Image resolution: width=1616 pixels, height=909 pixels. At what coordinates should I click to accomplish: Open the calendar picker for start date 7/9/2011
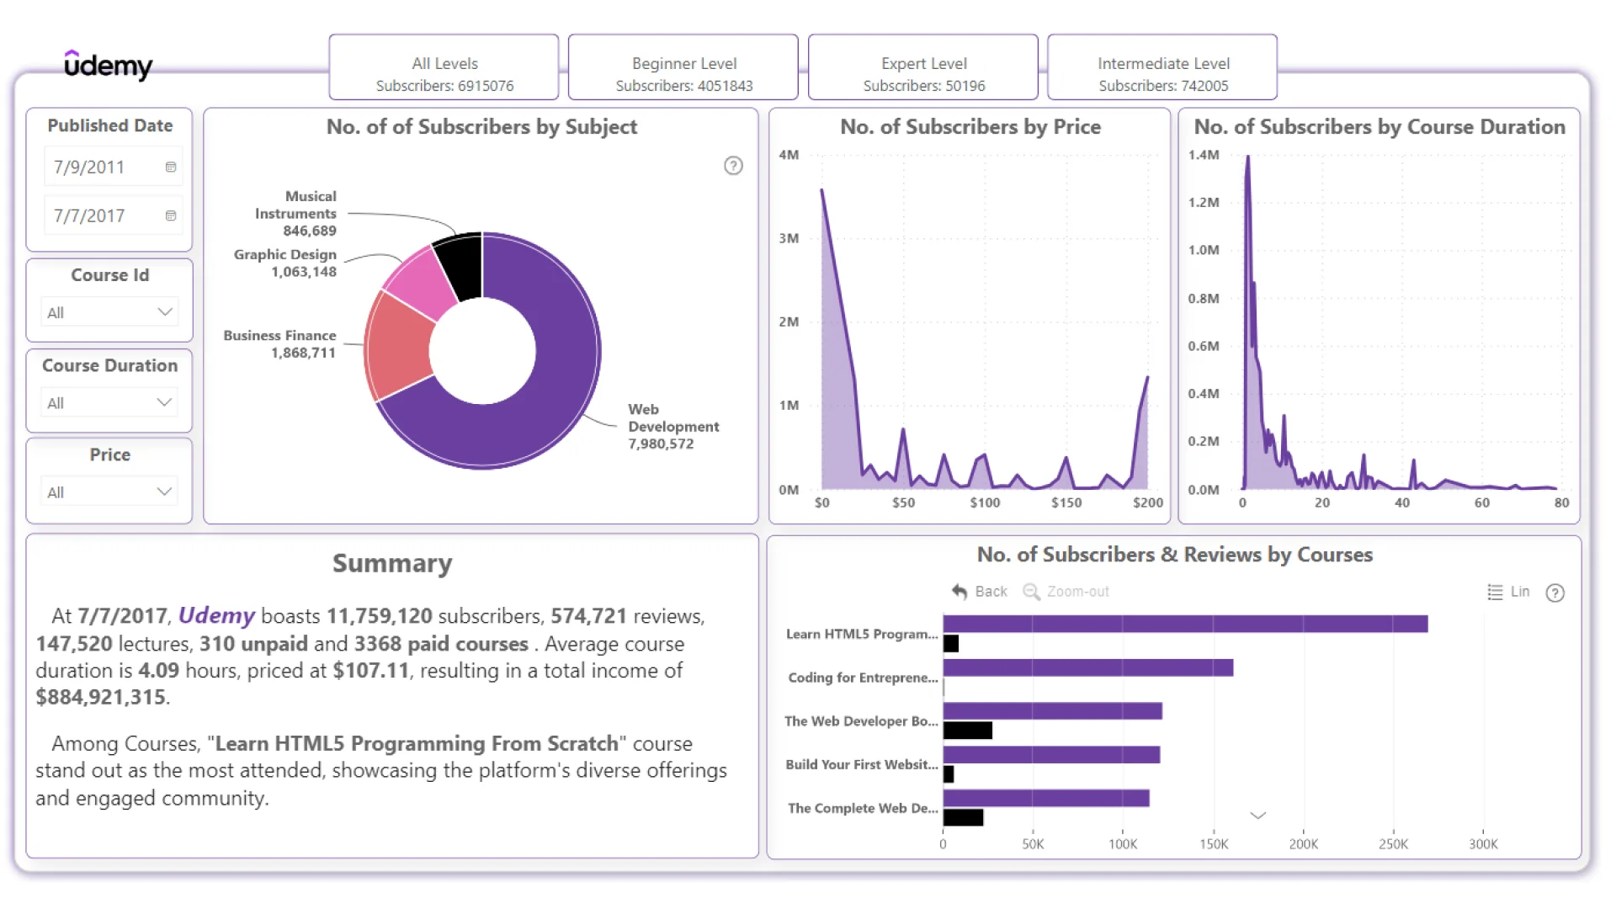pos(171,167)
